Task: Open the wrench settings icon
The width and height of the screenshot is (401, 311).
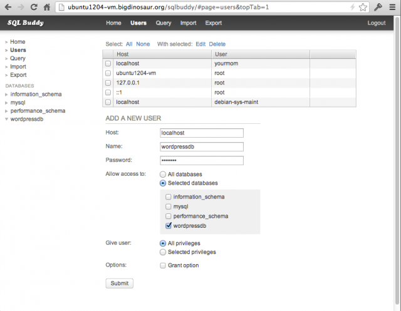Action: (378, 7)
